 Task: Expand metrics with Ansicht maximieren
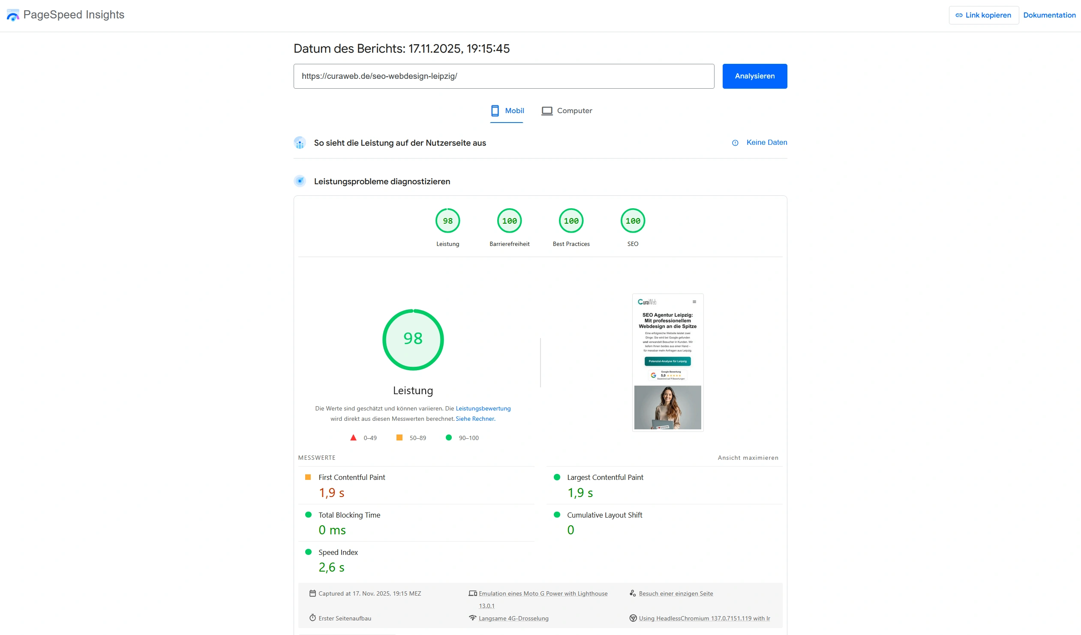tap(748, 458)
